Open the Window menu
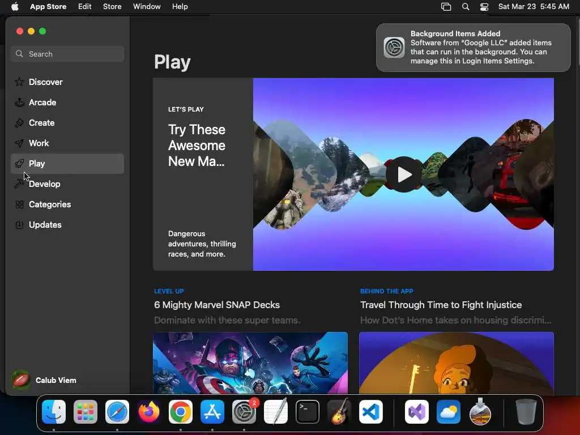 point(147,6)
